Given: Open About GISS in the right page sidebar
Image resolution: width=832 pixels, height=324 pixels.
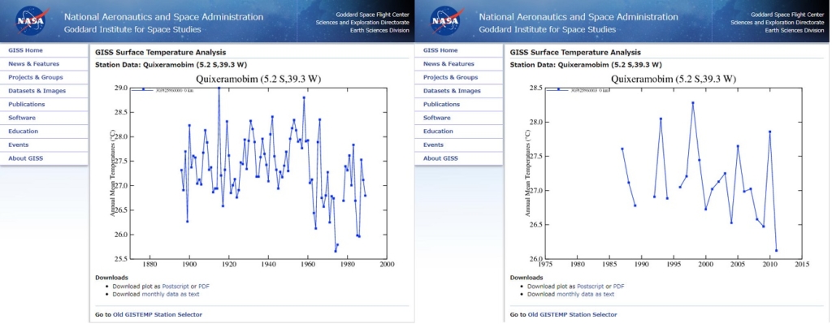Looking at the screenshot, I should (440, 158).
